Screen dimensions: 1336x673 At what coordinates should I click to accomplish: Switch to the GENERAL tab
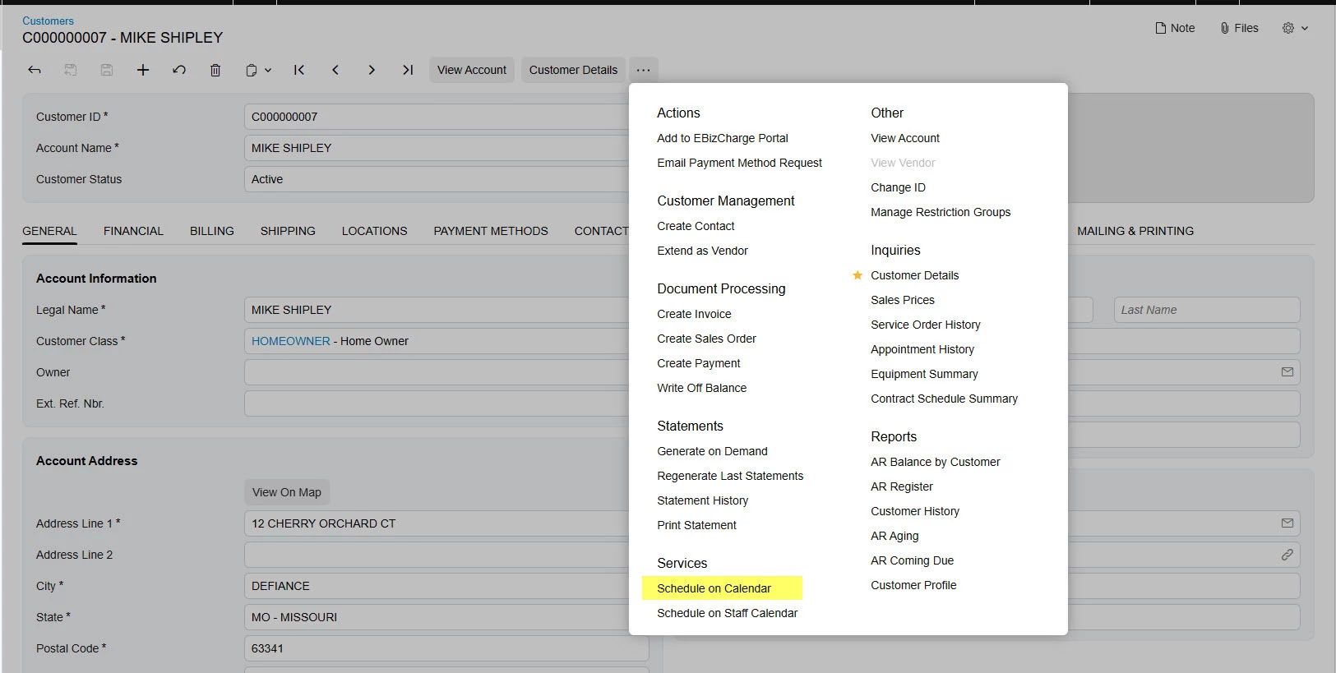[x=49, y=231]
